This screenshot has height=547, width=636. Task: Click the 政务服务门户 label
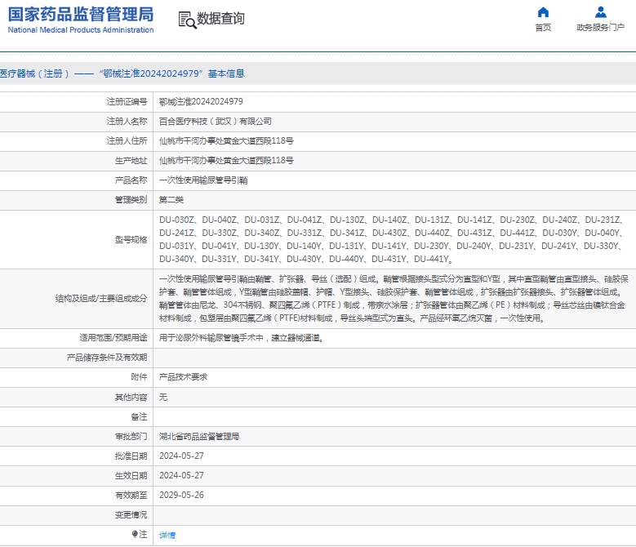tap(600, 28)
